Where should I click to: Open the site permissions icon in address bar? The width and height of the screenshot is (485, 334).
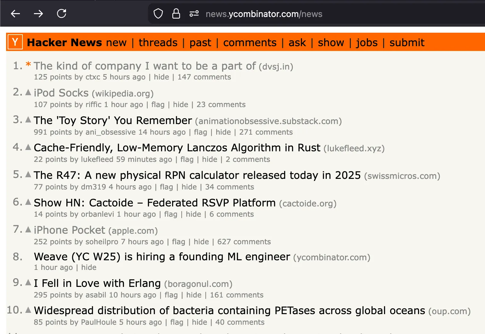coord(194,13)
